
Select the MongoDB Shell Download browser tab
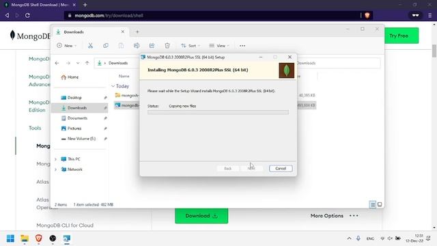pos(39,5)
